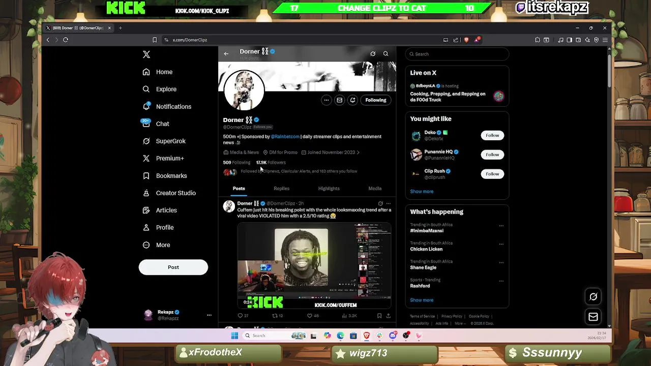The width and height of the screenshot is (651, 366).
Task: Open Brave from the taskbar
Action: coord(366,335)
